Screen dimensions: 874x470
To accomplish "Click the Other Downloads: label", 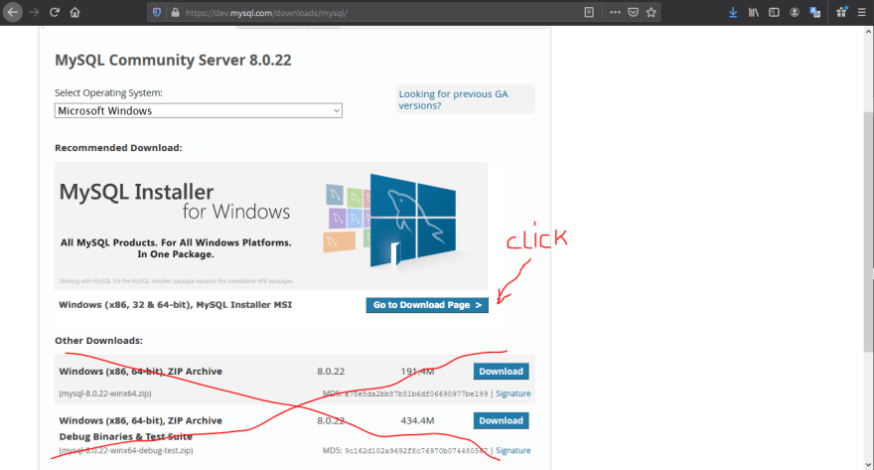I will (98, 341).
